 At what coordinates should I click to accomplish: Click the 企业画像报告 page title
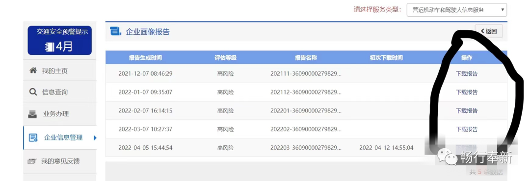coord(148,32)
